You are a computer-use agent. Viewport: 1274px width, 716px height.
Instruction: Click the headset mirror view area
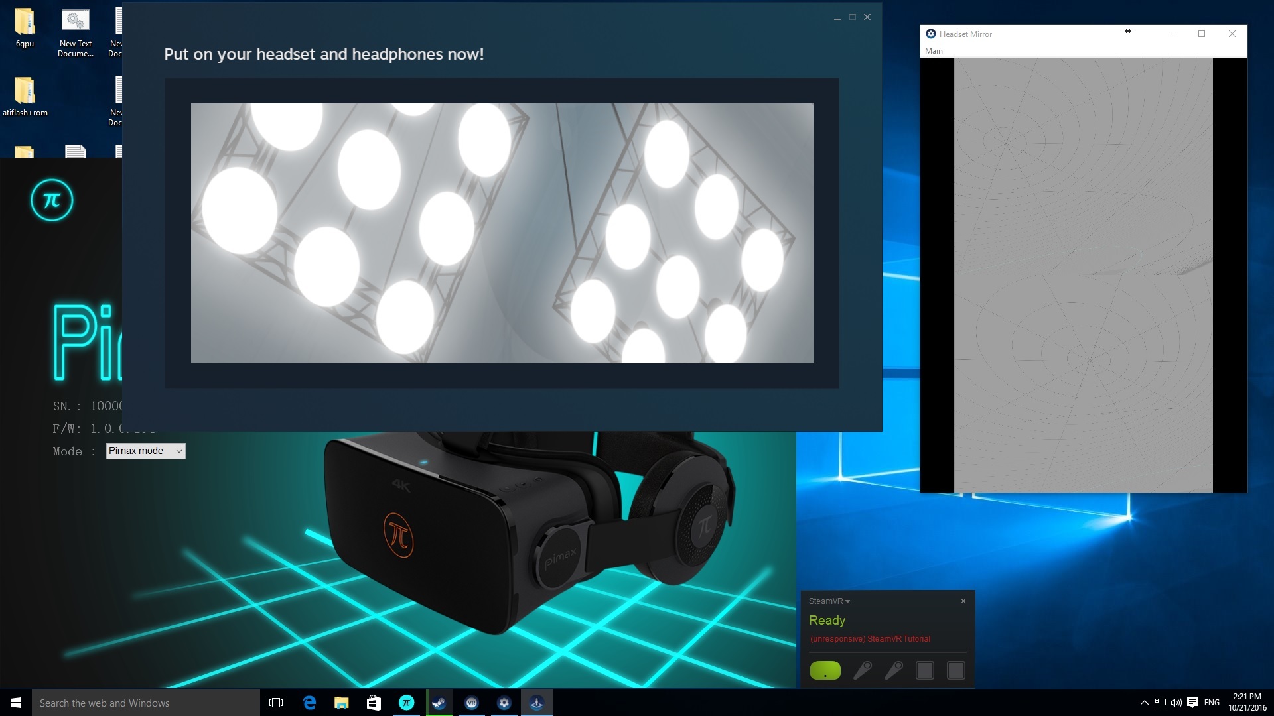click(1084, 275)
